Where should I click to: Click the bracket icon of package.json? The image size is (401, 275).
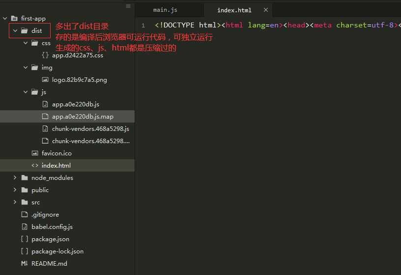tap(25, 239)
